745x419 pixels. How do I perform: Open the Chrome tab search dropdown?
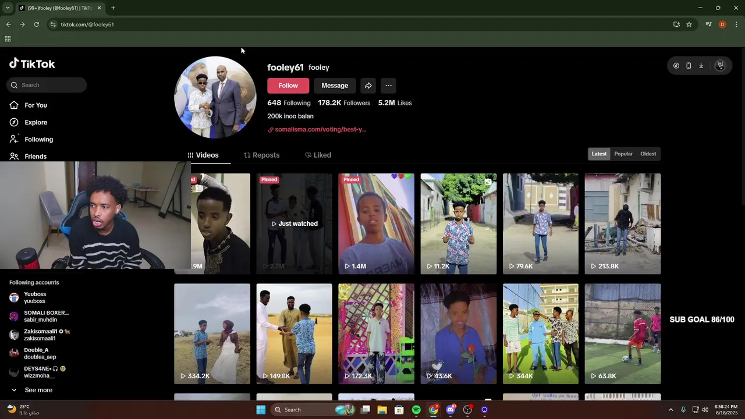[8, 8]
